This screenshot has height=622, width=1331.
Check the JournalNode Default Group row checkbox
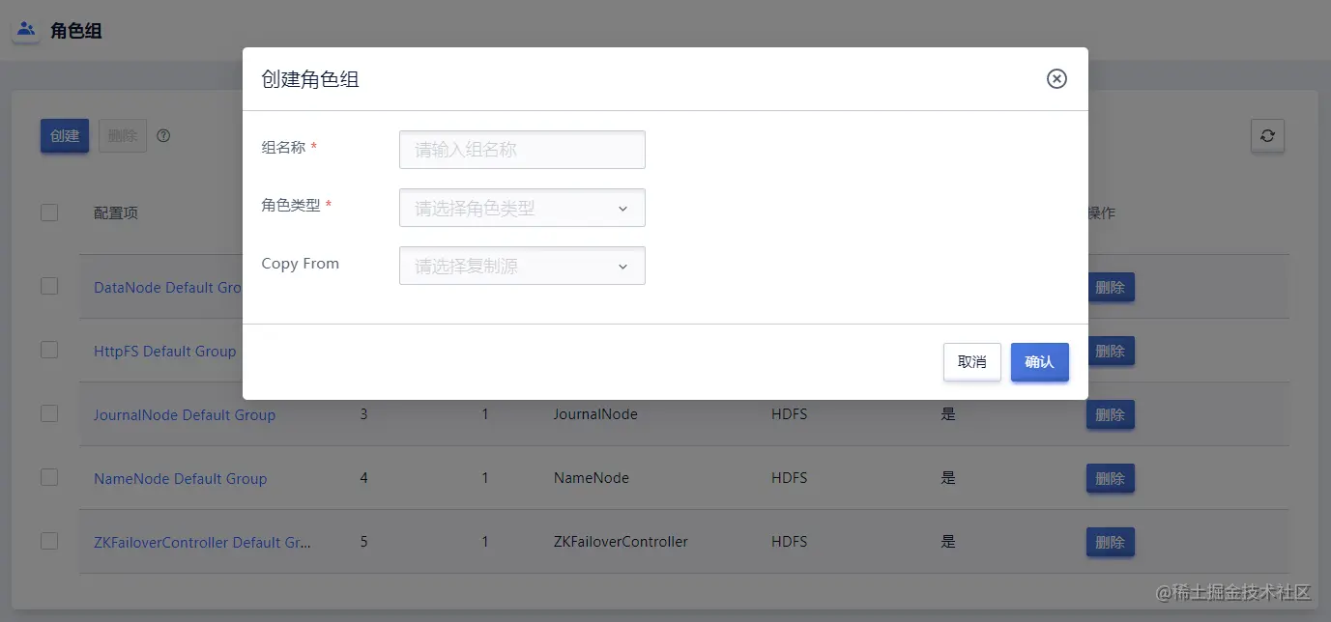click(49, 414)
